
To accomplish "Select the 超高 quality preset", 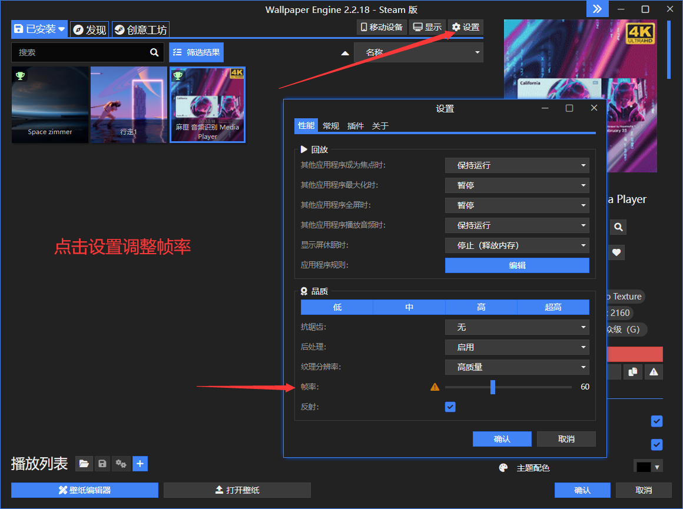I will point(553,307).
